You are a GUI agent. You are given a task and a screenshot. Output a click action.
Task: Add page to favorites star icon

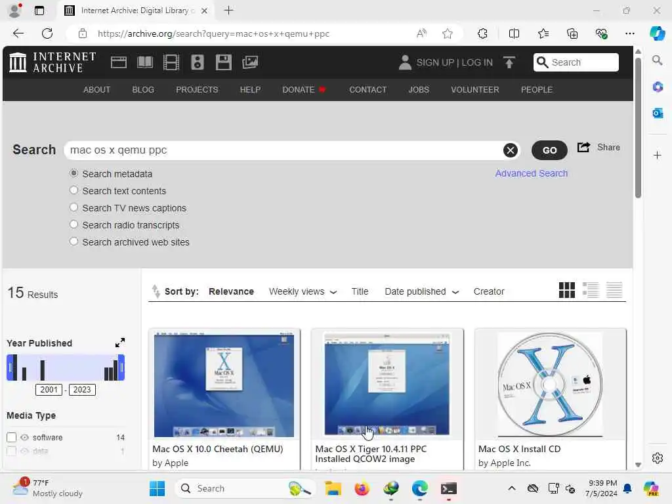(448, 33)
